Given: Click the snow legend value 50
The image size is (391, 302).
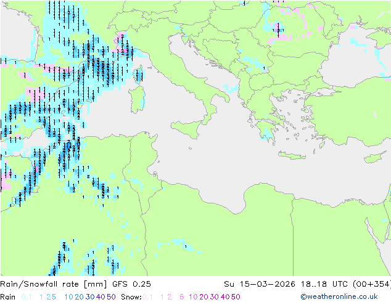Looking at the screenshot, I should click(x=236, y=297).
